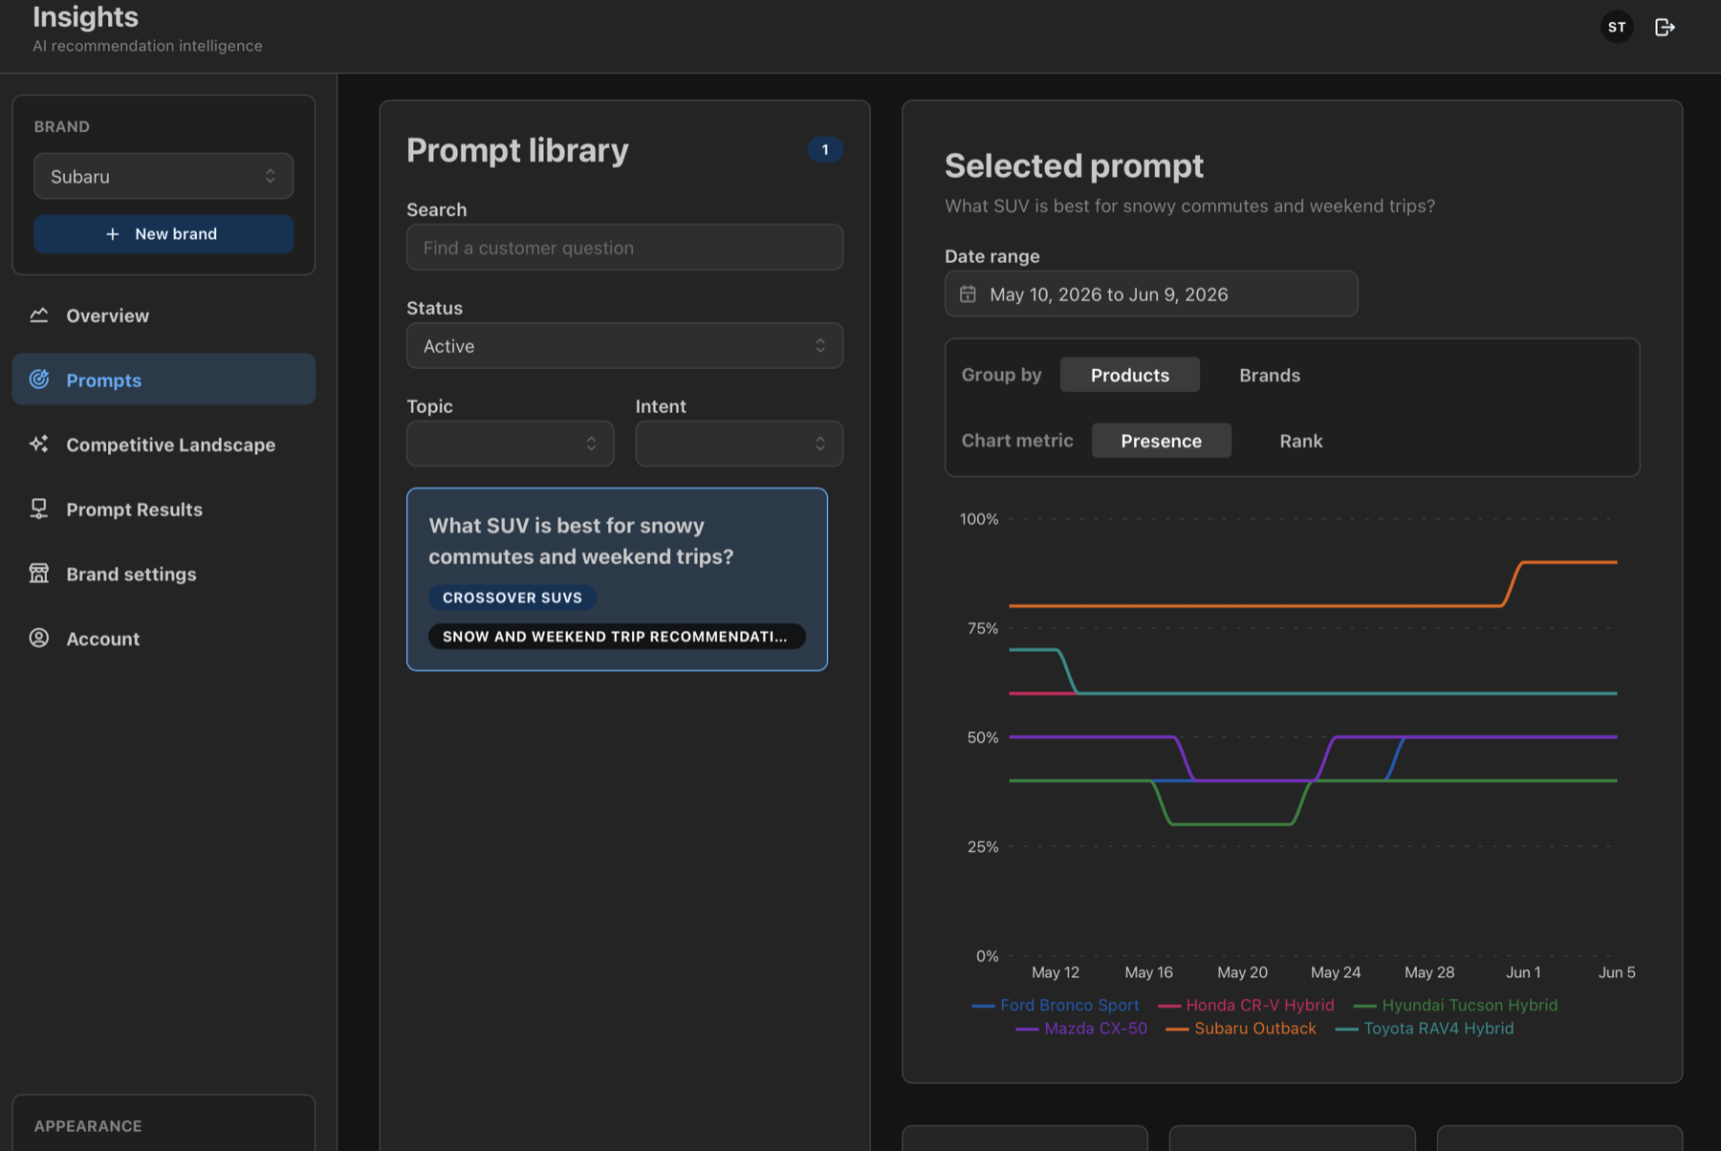Click the logout icon in header
Screen dimensions: 1721x1151
pyautogui.click(x=1665, y=27)
